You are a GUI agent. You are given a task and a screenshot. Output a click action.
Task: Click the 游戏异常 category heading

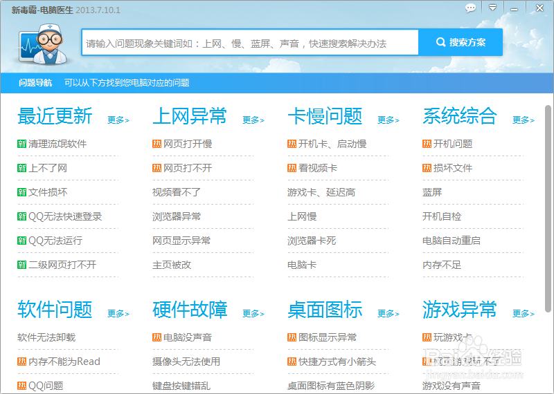[x=460, y=310]
